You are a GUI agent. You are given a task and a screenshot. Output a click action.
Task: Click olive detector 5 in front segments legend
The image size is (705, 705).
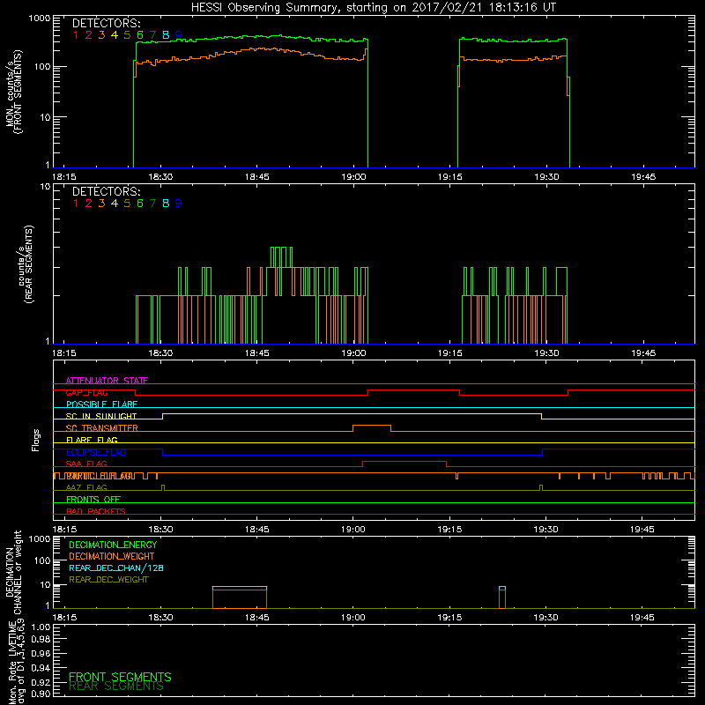[x=127, y=35]
